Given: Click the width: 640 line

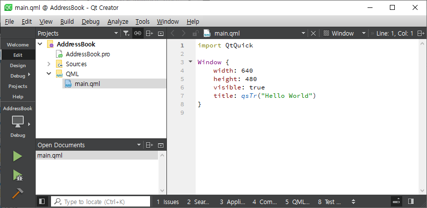Looking at the screenshot, I should point(233,71).
